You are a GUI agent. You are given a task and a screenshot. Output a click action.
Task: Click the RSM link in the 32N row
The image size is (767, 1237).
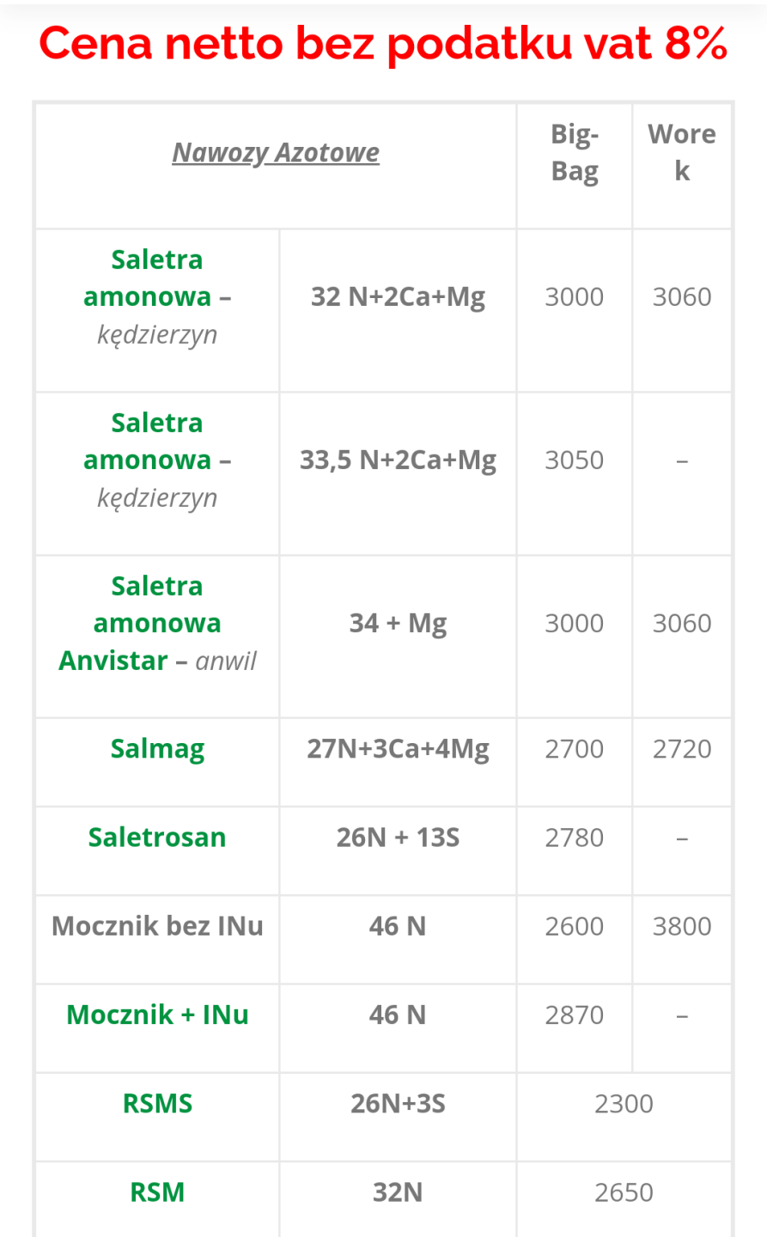tap(157, 1192)
